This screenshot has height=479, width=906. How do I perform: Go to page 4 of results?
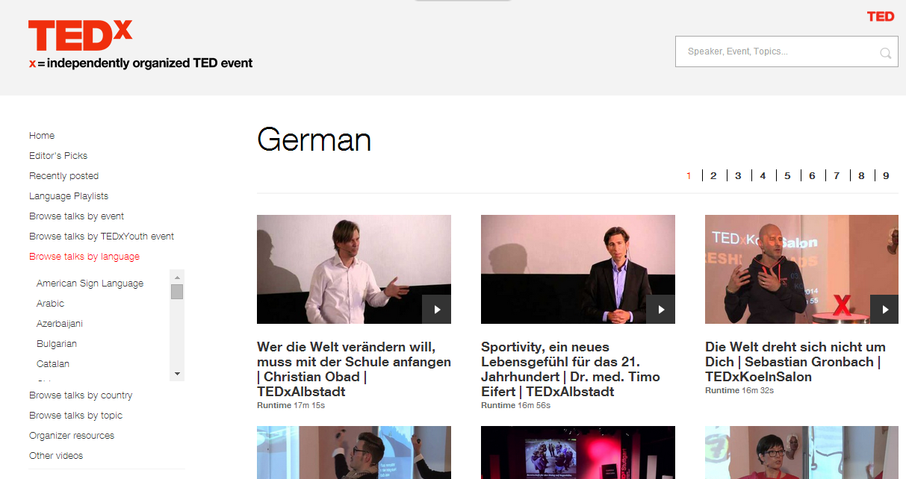tap(763, 176)
